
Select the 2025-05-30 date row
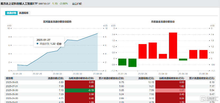tap(110, 94)
